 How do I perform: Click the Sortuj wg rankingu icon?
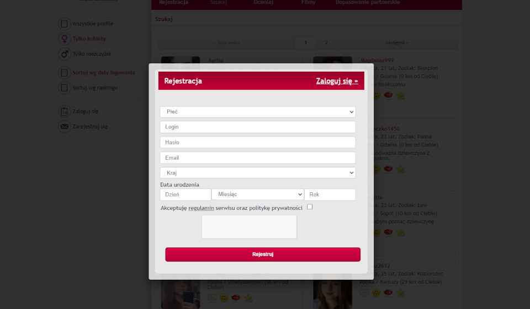tap(65, 88)
